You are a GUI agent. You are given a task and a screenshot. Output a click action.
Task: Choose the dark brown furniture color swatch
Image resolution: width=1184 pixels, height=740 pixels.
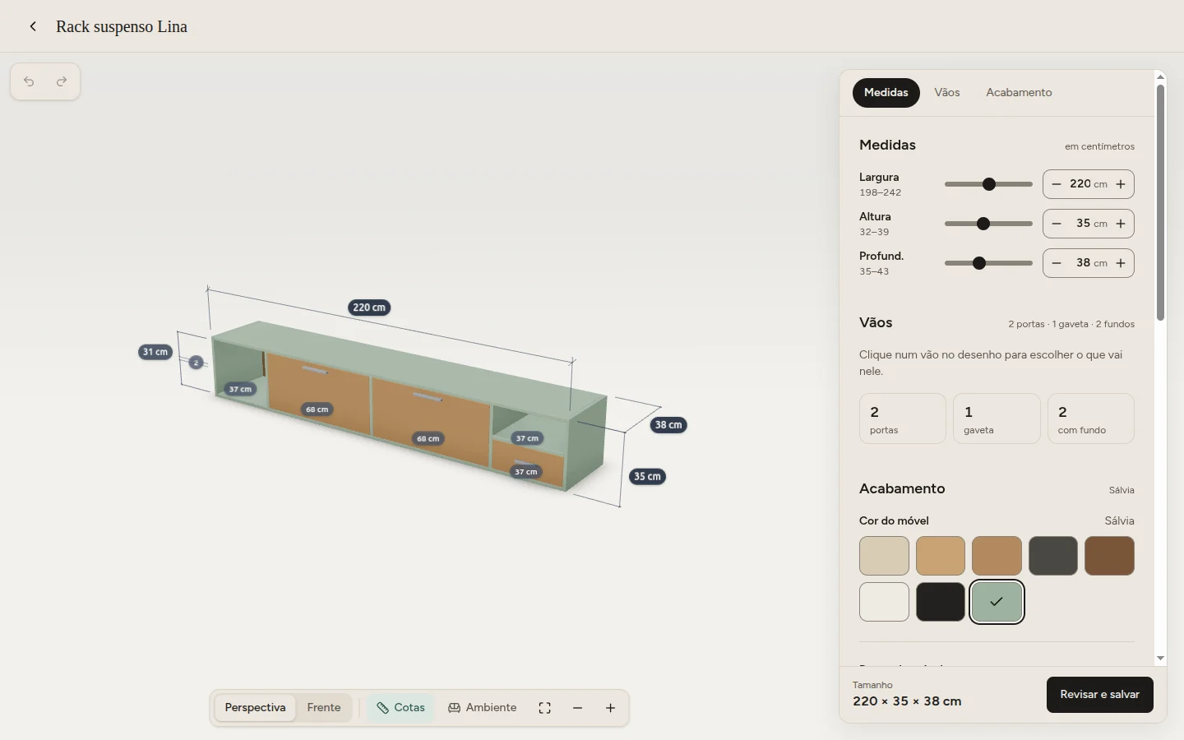1109,556
